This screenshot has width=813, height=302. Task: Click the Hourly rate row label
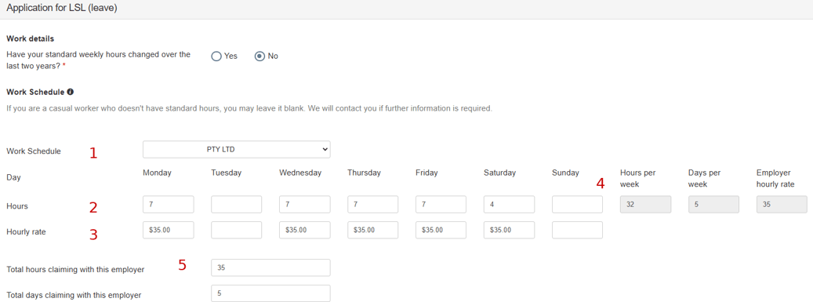[26, 232]
